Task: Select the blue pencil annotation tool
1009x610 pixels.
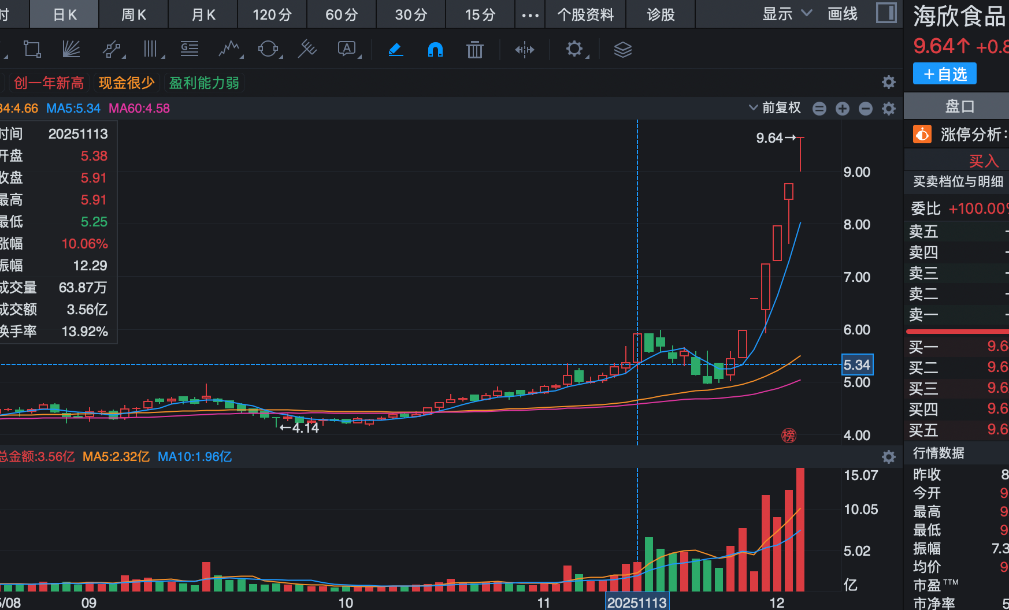Action: pos(395,50)
